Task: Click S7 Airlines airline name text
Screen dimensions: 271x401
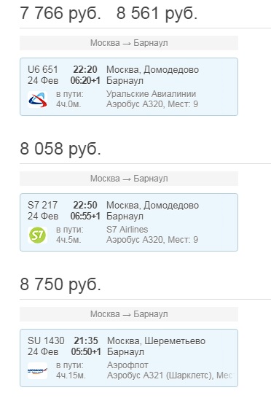Action: pyautogui.click(x=127, y=230)
